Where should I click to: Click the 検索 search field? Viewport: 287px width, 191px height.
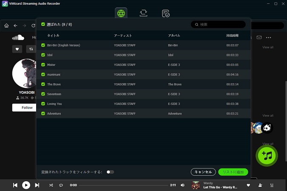tap(218, 25)
